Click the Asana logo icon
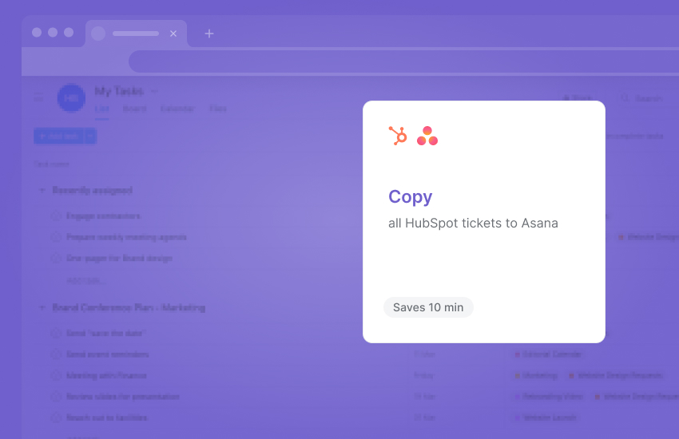The height and width of the screenshot is (439, 679). [x=427, y=136]
